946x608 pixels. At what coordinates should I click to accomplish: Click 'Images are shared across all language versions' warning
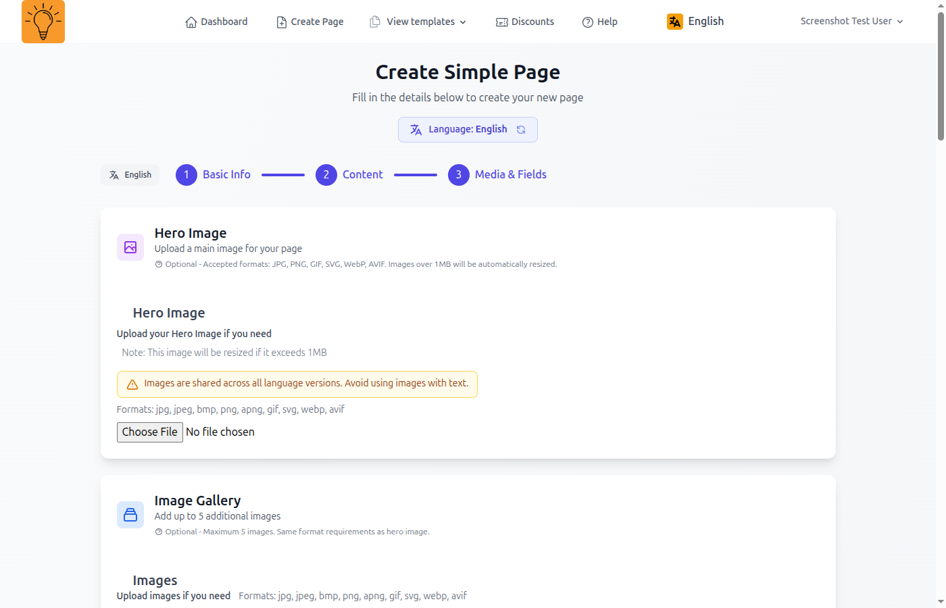(x=297, y=384)
